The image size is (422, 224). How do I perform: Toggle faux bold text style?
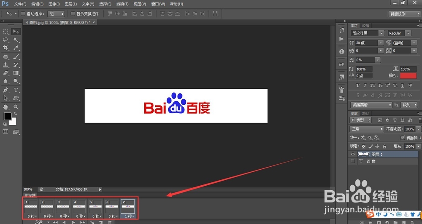click(x=358, y=85)
